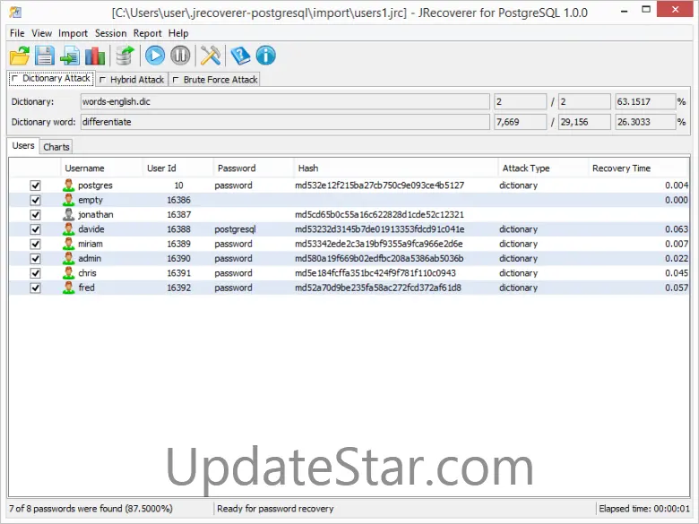The width and height of the screenshot is (699, 524).
Task: Click the import document icon with green arrow
Action: [70, 56]
